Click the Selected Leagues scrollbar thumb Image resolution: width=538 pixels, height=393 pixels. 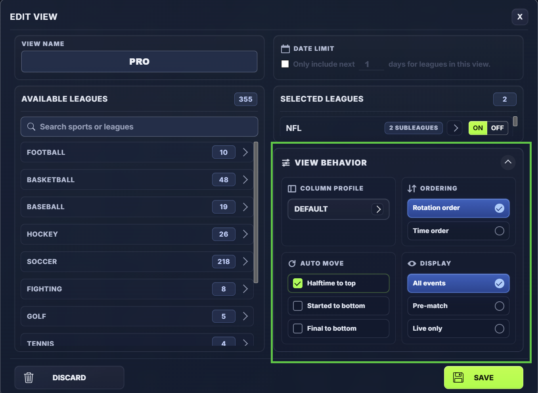click(515, 121)
